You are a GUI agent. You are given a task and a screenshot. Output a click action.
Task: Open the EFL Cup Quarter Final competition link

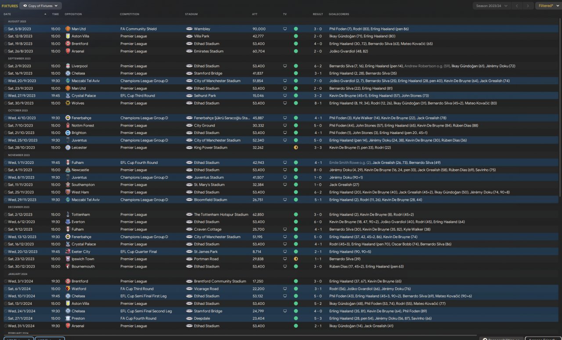tap(138, 252)
